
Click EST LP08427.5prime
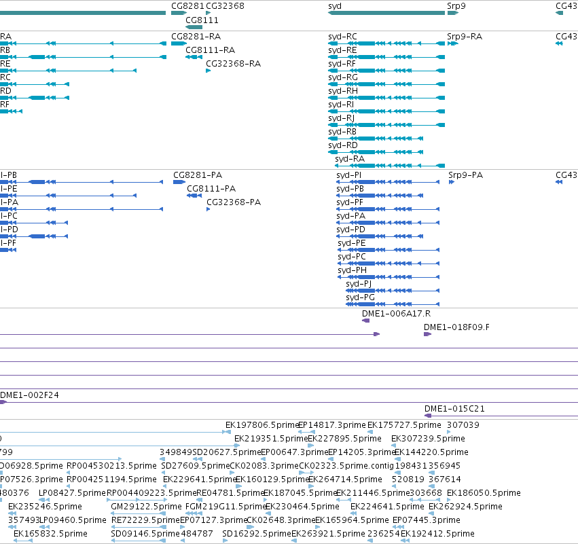pyautogui.click(x=72, y=493)
